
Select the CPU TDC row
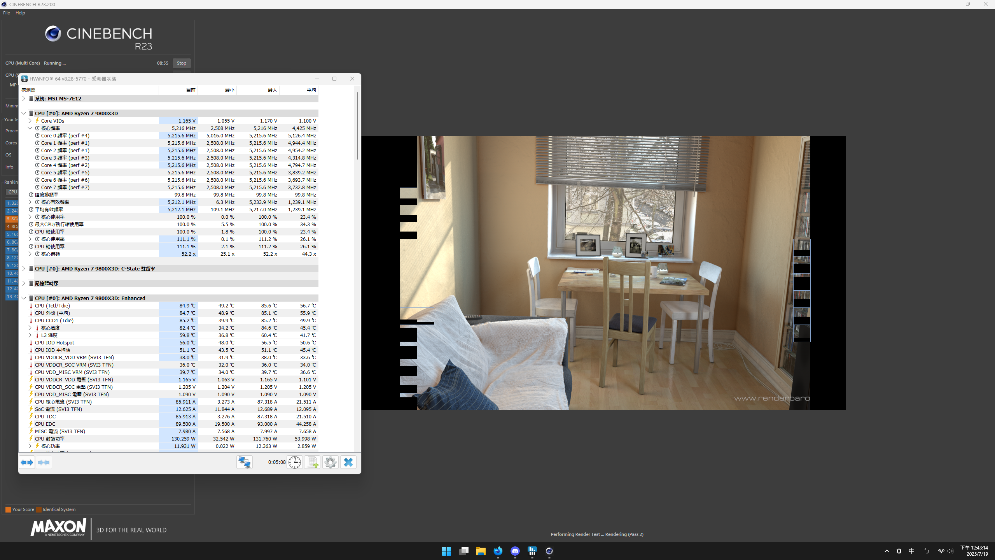click(169, 416)
